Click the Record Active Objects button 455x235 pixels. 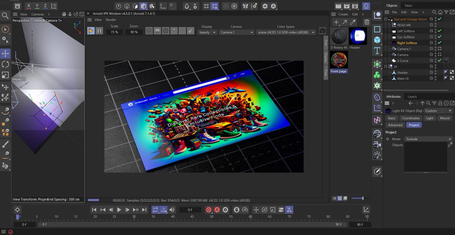[x=209, y=210]
